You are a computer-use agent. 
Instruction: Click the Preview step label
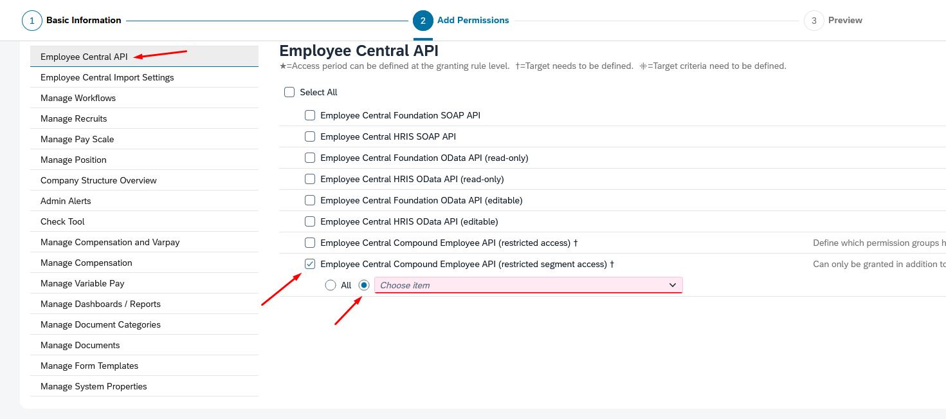click(x=845, y=21)
